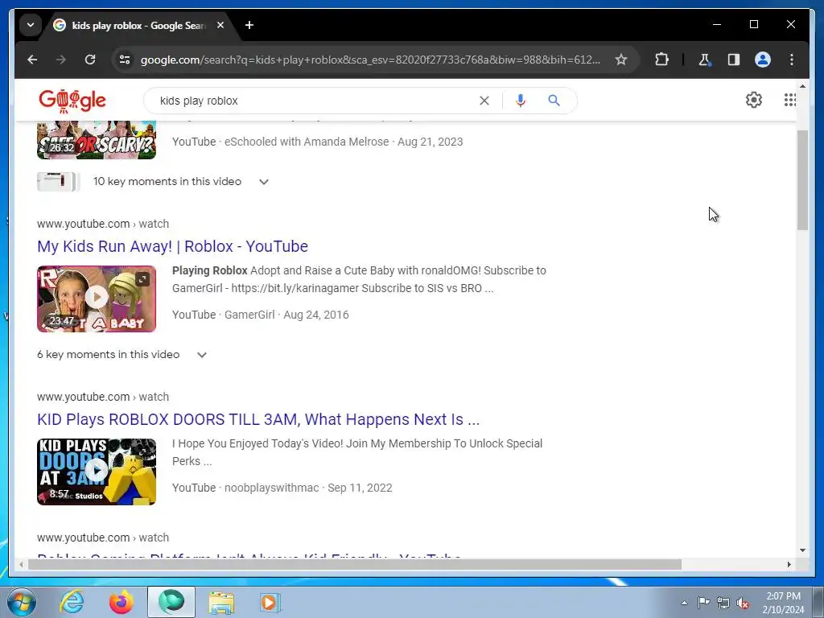Submit search with the magnifier icon
This screenshot has height=618, width=824.
[554, 101]
